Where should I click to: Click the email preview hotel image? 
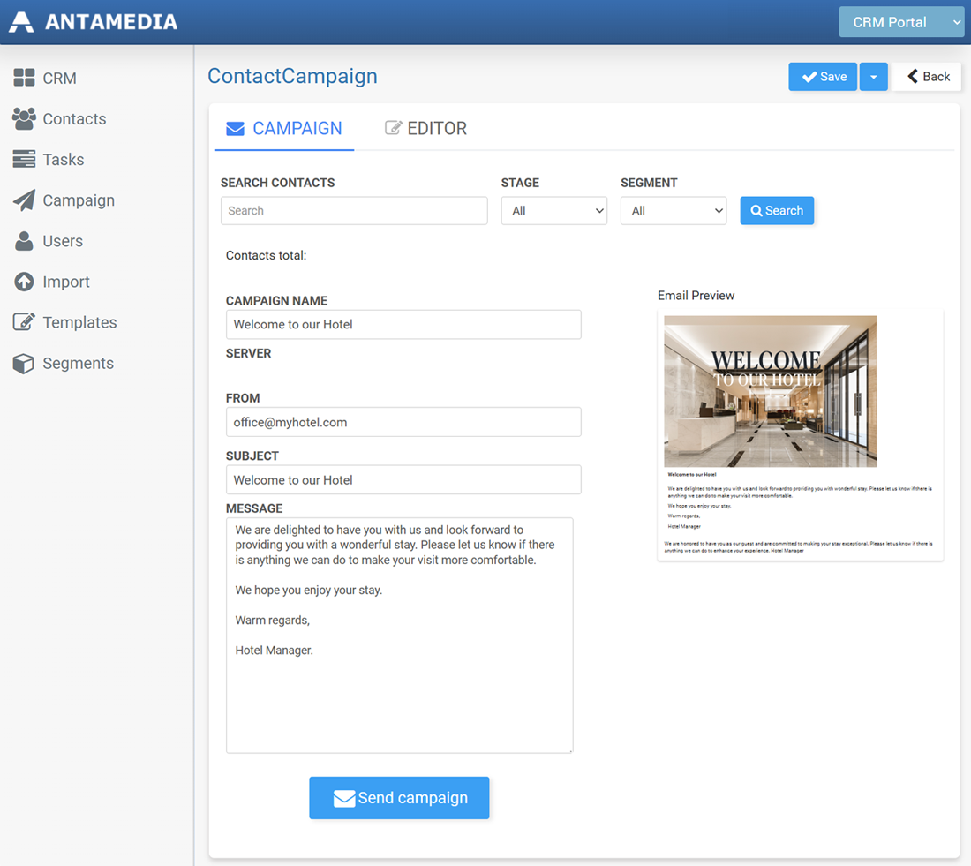coord(770,391)
